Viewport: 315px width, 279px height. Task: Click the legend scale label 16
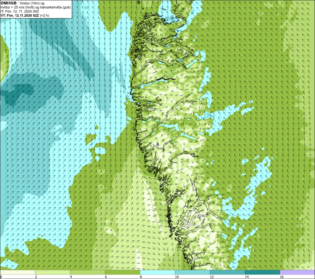point(282,277)
